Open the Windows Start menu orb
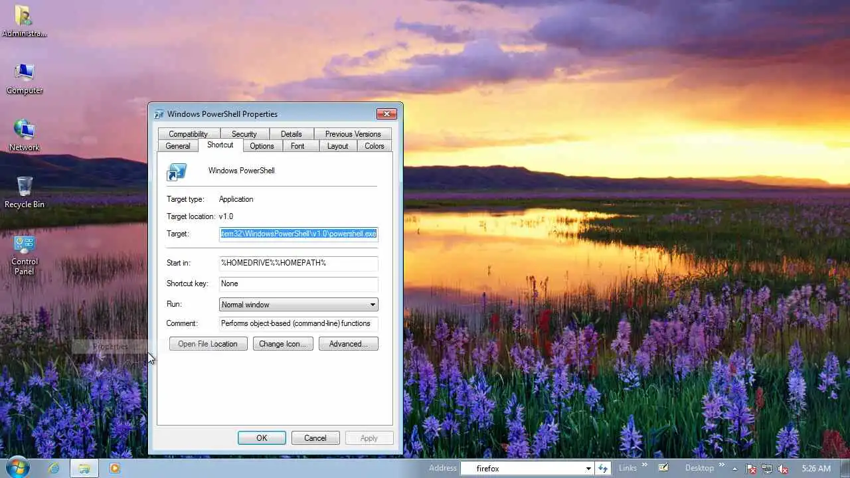 17,467
